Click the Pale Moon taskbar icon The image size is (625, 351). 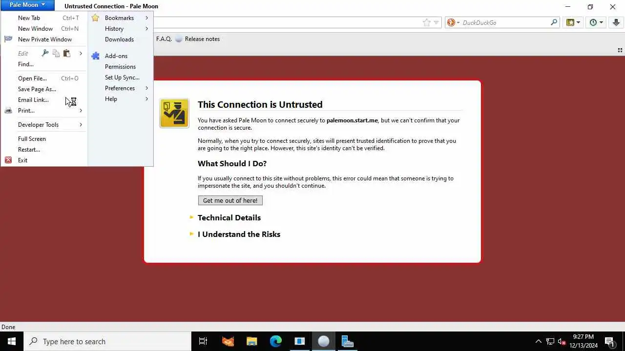click(x=324, y=341)
